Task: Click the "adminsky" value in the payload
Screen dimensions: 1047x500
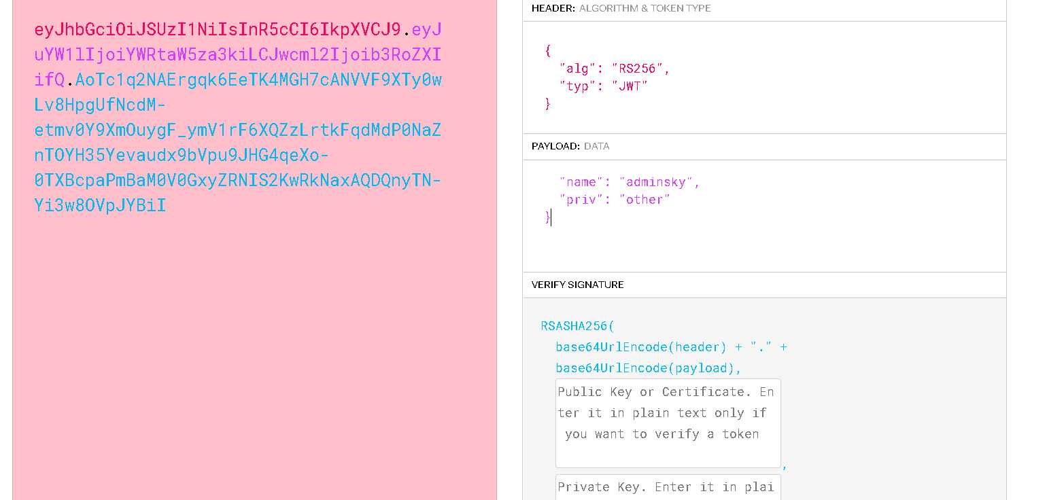Action: coord(656,182)
